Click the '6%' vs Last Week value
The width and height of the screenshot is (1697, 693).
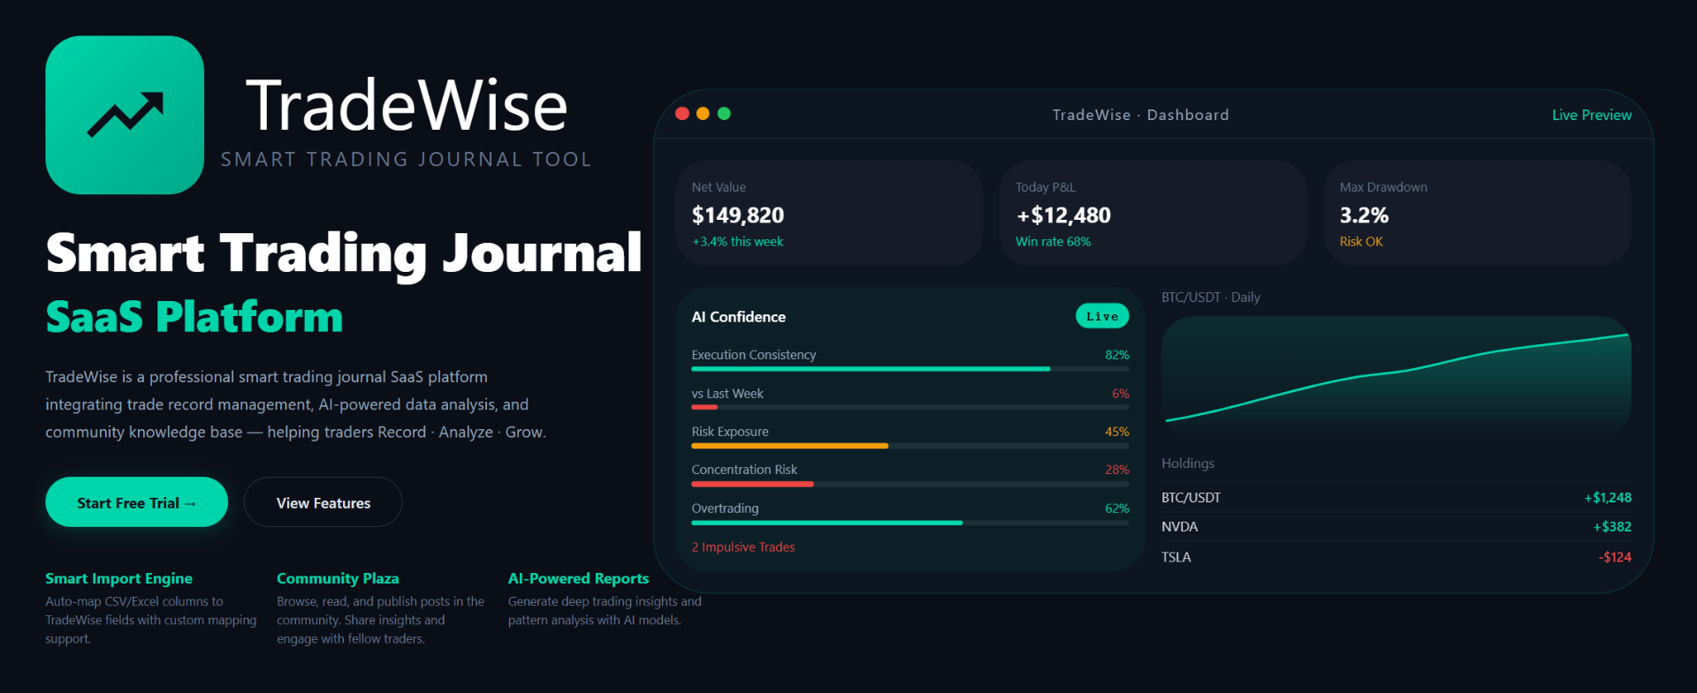pos(1121,394)
